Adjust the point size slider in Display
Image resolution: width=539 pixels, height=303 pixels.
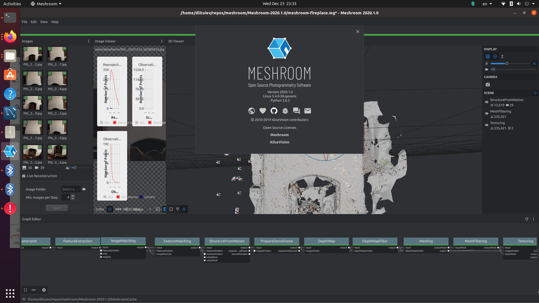tap(510, 64)
